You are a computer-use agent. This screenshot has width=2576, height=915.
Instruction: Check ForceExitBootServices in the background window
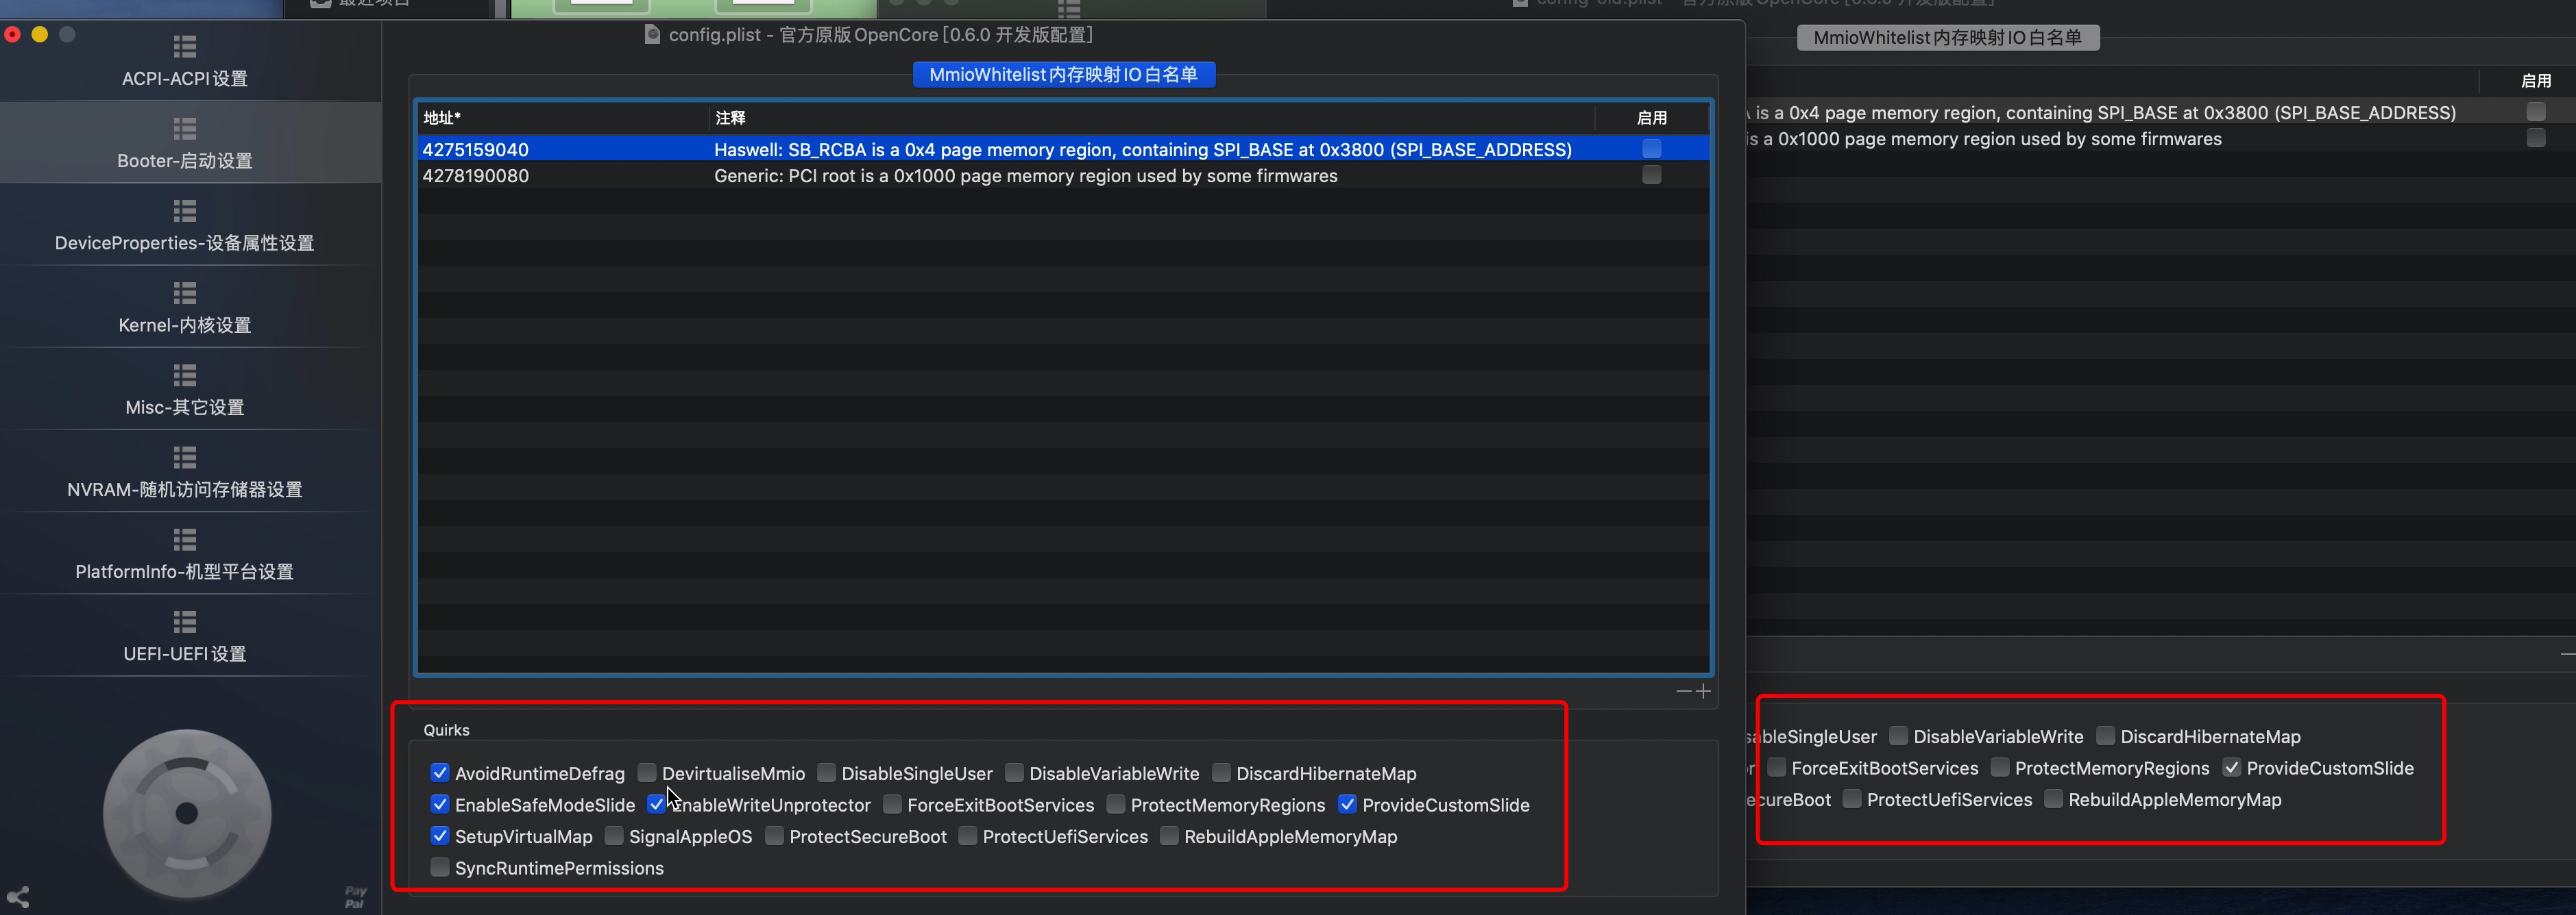pos(1776,767)
